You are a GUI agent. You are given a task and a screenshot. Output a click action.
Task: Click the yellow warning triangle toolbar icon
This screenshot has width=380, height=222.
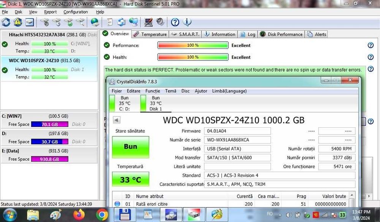[18, 22]
